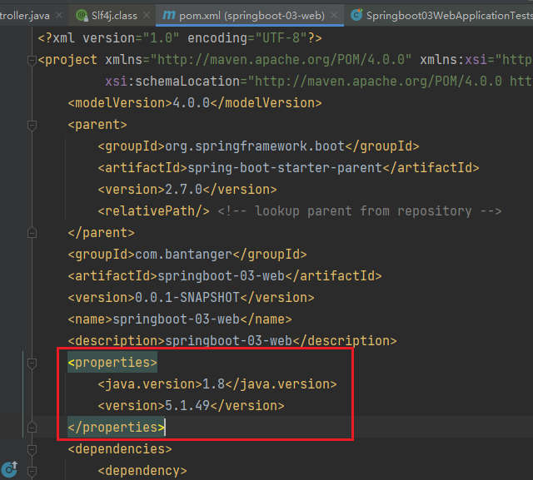
Task: Collapse the properties block fold marker
Action: click(32, 363)
